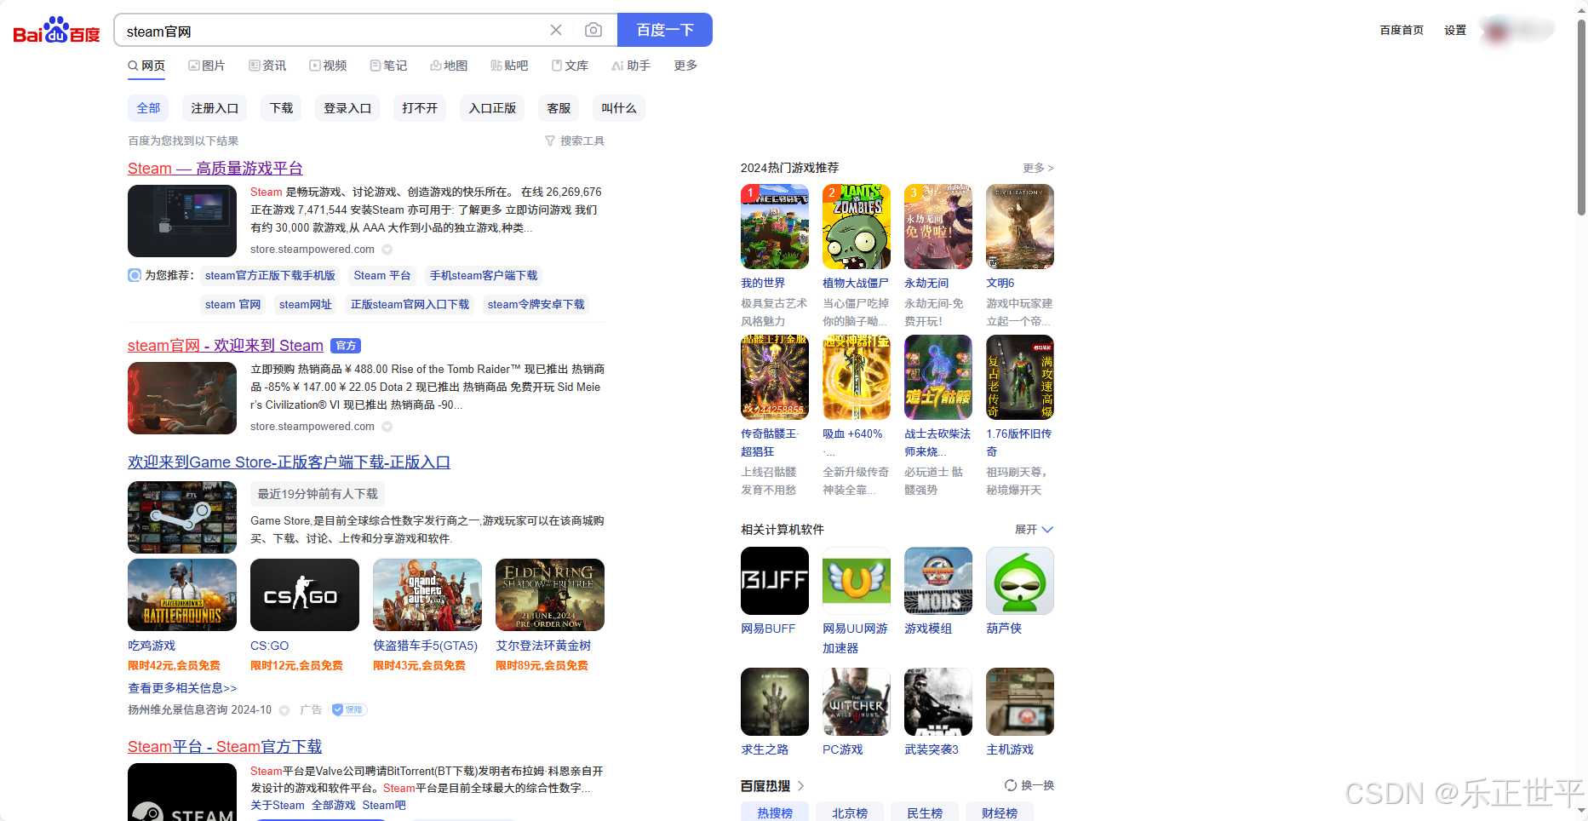Refresh 百度热搜 with 换一换
The width and height of the screenshot is (1588, 821).
tap(1029, 785)
